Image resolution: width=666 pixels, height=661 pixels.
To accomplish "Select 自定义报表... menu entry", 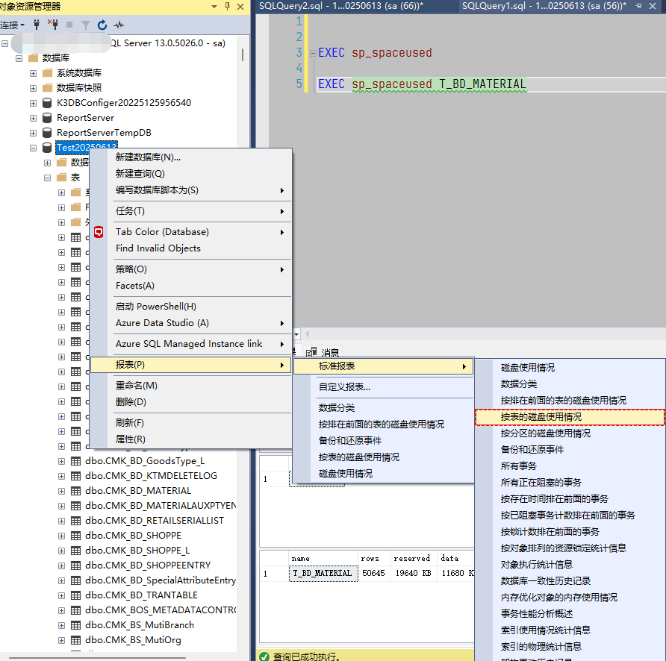I will pyautogui.click(x=344, y=387).
